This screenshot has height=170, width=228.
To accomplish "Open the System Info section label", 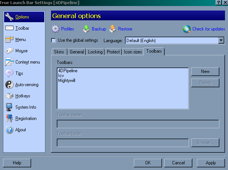I will [x=26, y=107].
